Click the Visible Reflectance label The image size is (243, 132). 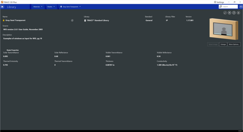click(x=164, y=53)
